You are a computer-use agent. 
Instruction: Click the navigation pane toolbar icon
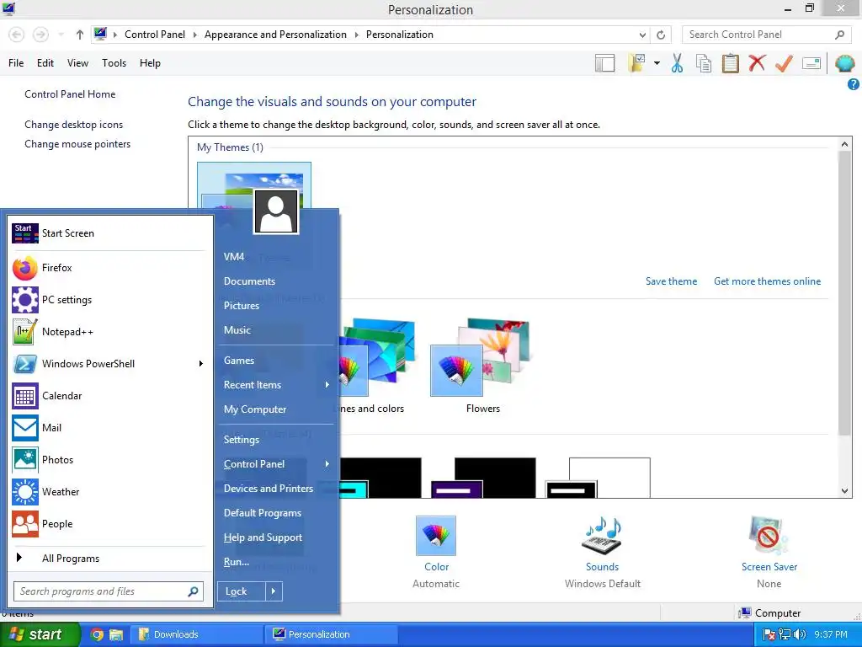tap(604, 63)
